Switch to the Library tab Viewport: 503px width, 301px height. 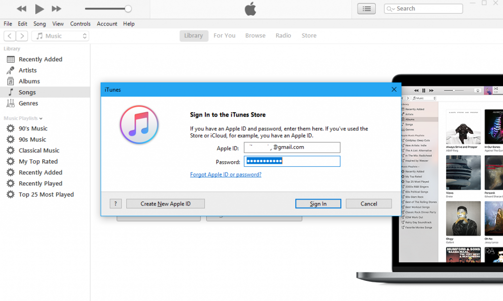click(194, 36)
